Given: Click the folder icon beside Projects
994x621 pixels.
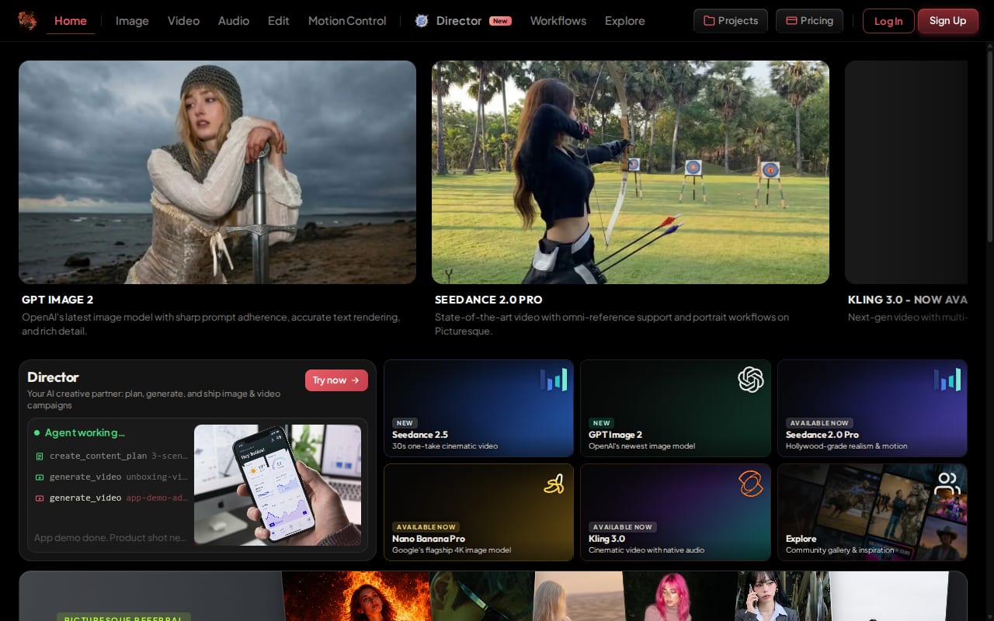Looking at the screenshot, I should 709,21.
